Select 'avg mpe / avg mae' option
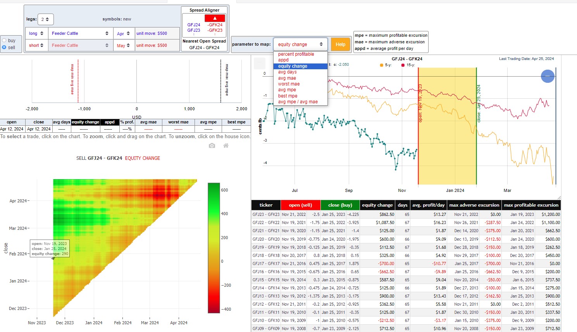577x332 pixels. [298, 102]
